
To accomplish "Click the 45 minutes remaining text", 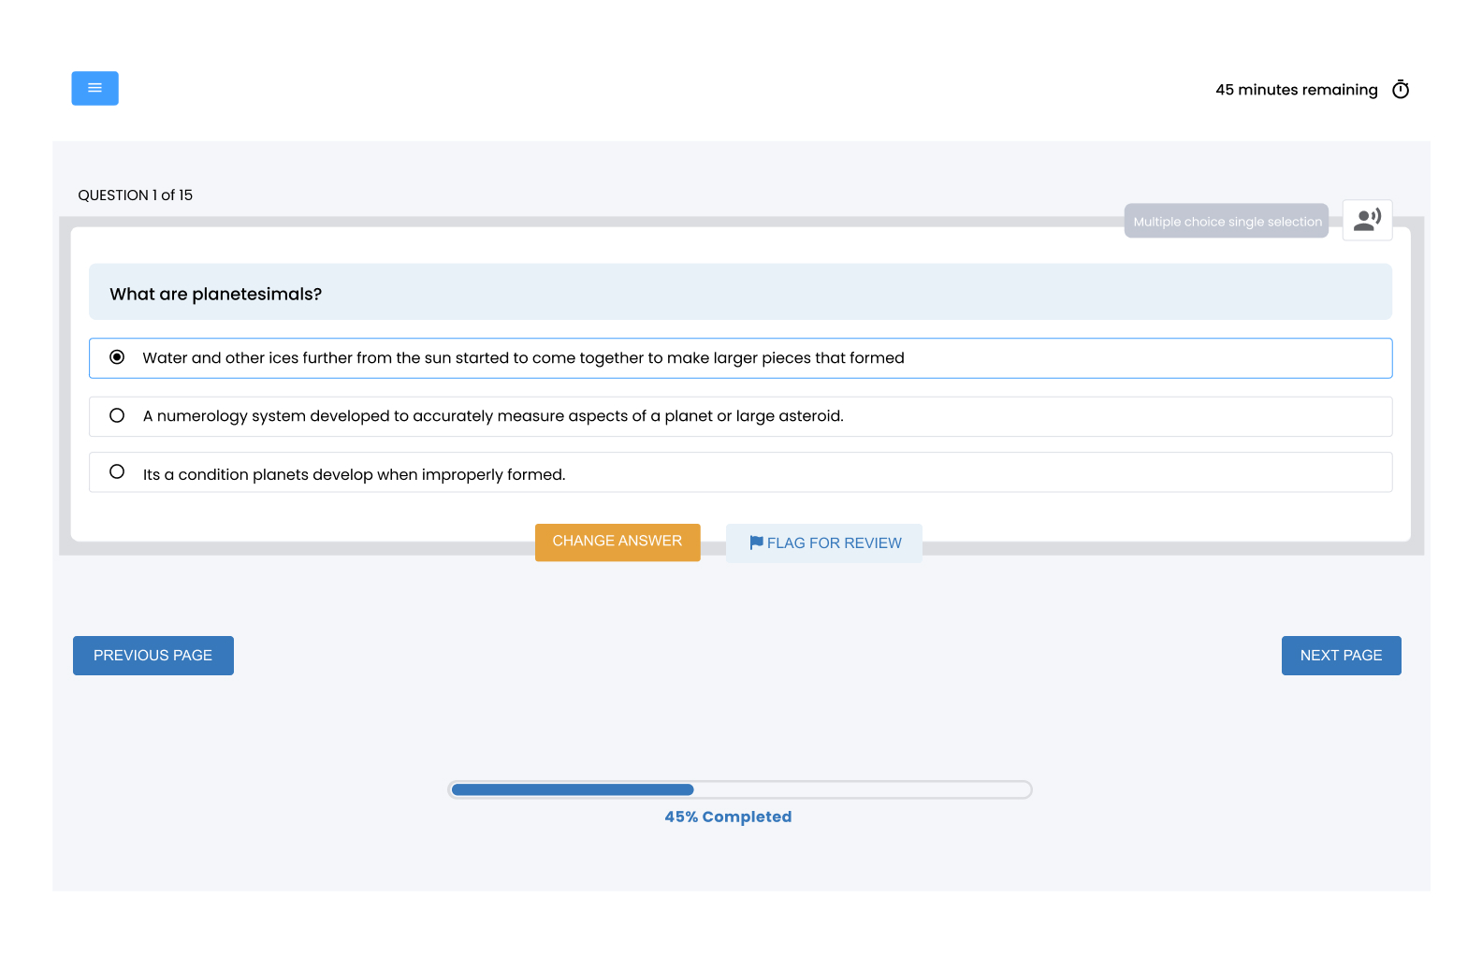I will [1296, 90].
